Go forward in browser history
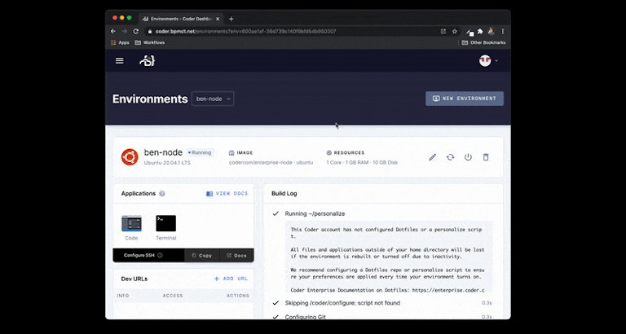The height and width of the screenshot is (334, 626). (x=125, y=31)
